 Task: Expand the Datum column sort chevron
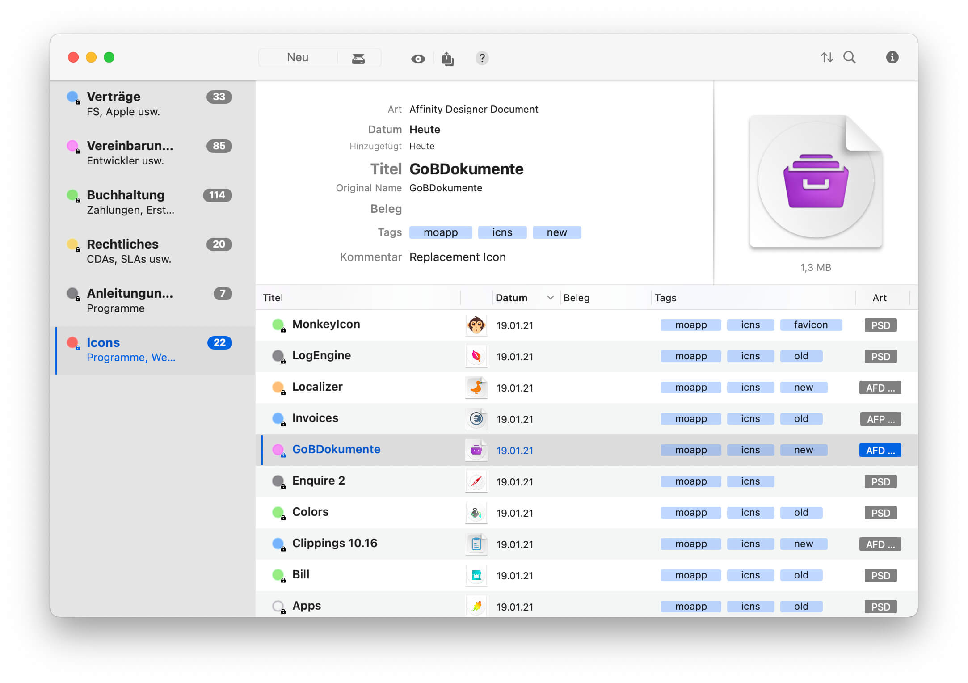(550, 298)
